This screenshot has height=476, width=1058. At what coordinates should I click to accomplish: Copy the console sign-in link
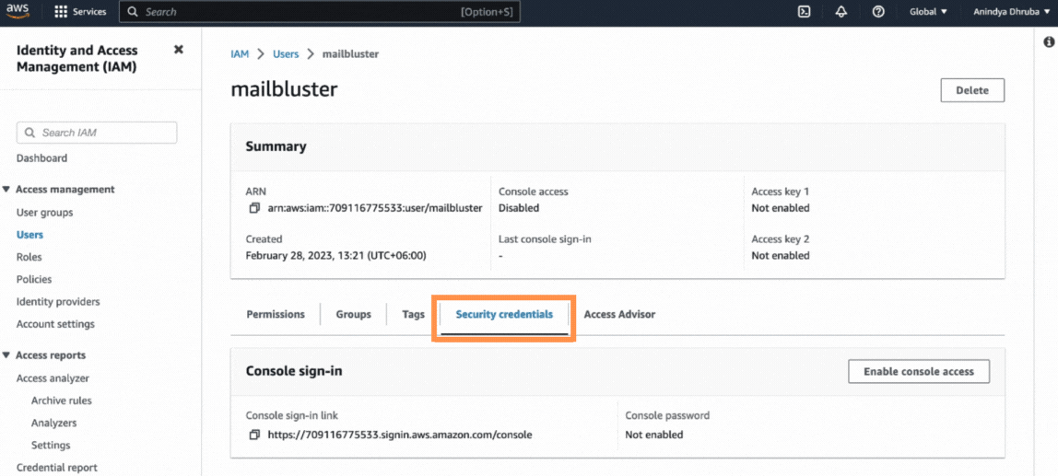pyautogui.click(x=253, y=435)
